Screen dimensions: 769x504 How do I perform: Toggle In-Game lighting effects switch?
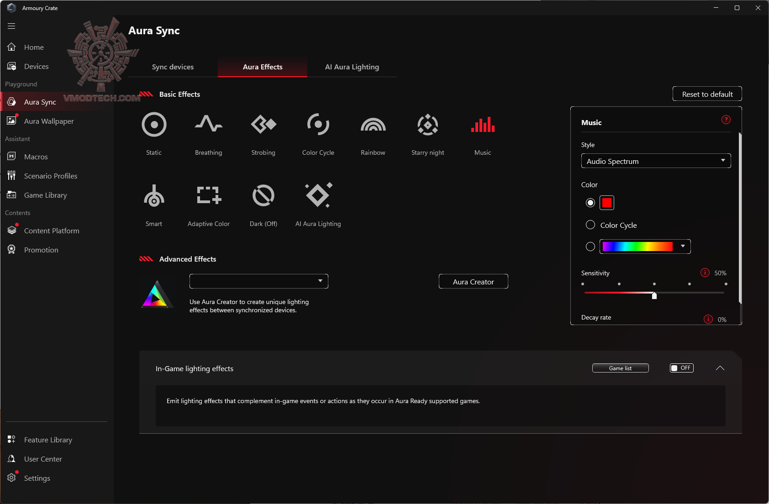[681, 368]
